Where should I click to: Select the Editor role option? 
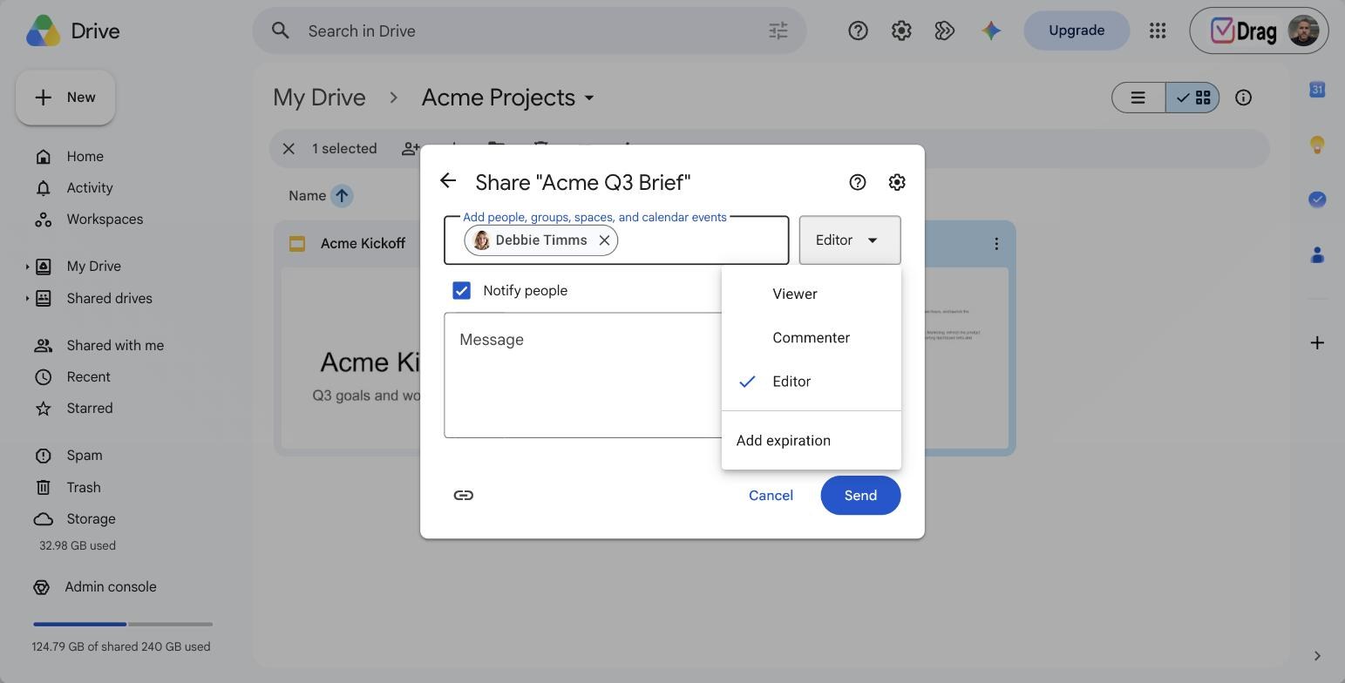pos(812,382)
